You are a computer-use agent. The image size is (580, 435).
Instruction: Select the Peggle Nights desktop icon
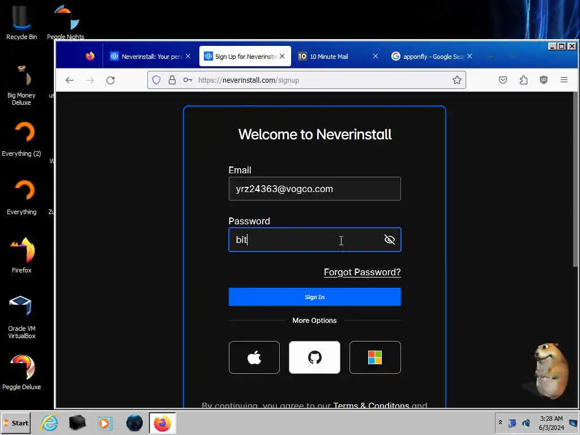pos(66,22)
